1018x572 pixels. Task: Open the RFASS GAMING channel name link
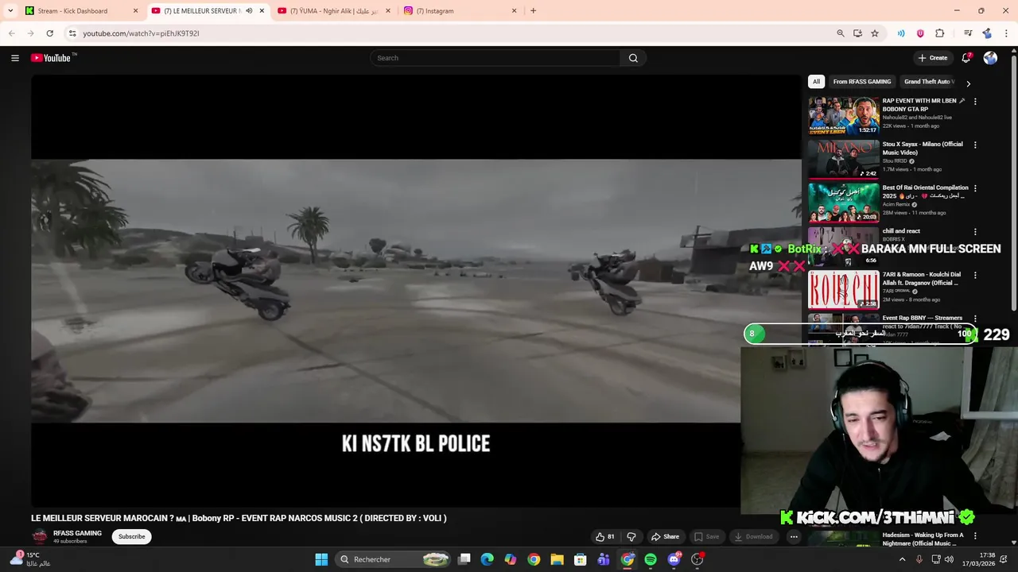tap(77, 533)
